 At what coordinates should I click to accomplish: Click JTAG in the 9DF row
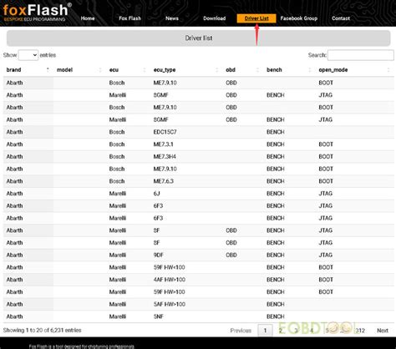point(325,255)
